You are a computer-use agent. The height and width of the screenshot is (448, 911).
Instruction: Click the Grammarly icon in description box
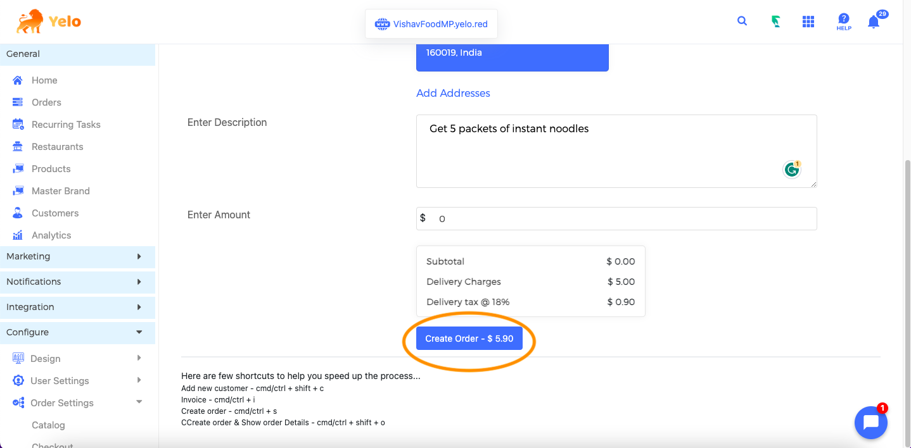[x=791, y=170]
